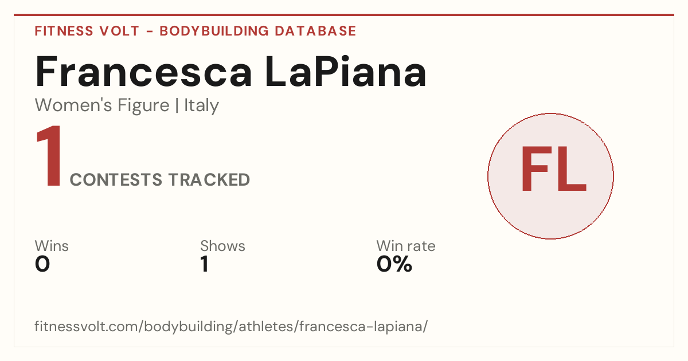This screenshot has height=361, width=688.
Task: Click the 0% win rate value
Action: click(x=394, y=264)
